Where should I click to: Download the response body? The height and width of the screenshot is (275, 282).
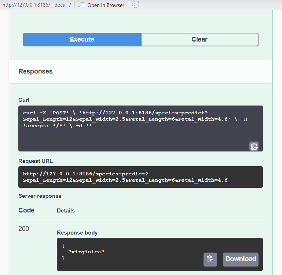(x=241, y=259)
